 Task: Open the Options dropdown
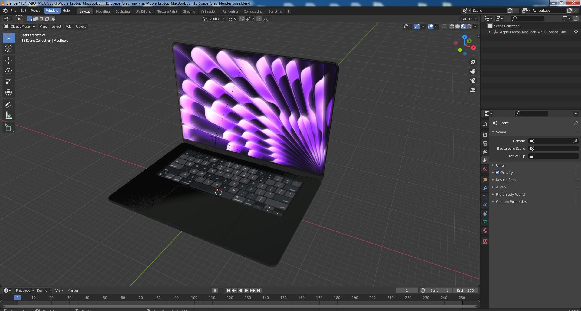click(469, 19)
